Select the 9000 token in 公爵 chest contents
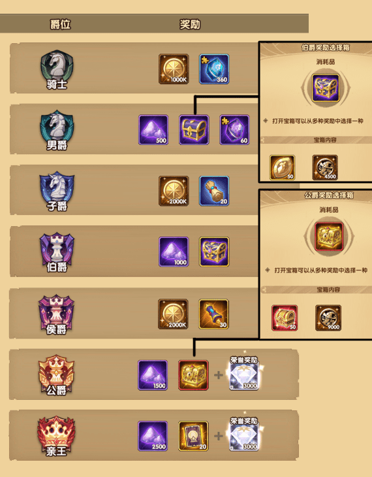This screenshot has height=477, width=372. [x=328, y=318]
